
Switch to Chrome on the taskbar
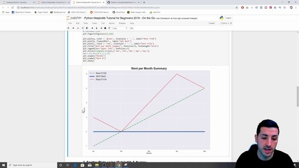(x=119, y=165)
